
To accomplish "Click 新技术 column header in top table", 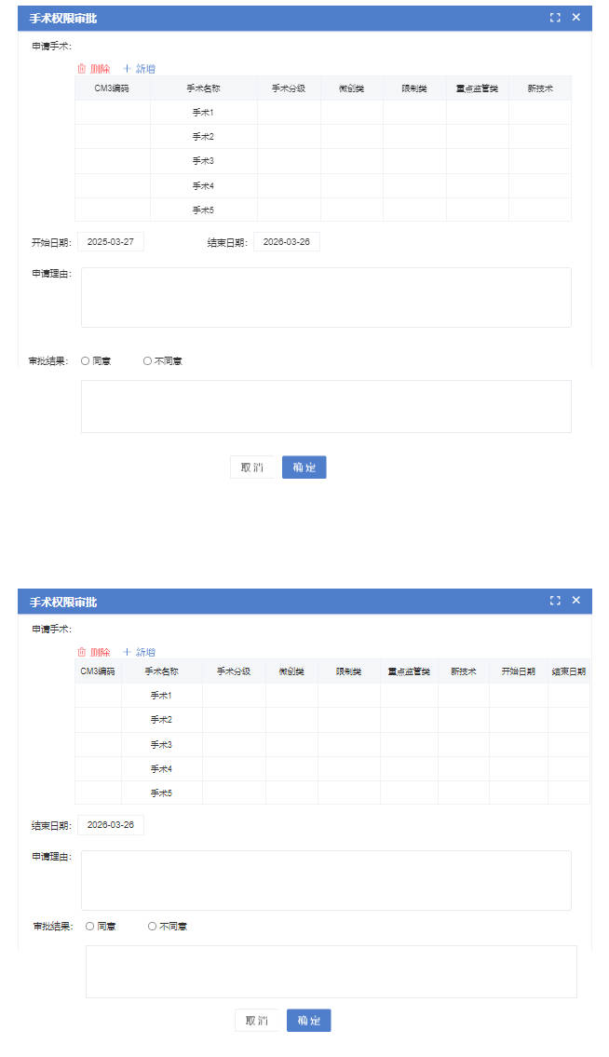I will click(x=539, y=88).
